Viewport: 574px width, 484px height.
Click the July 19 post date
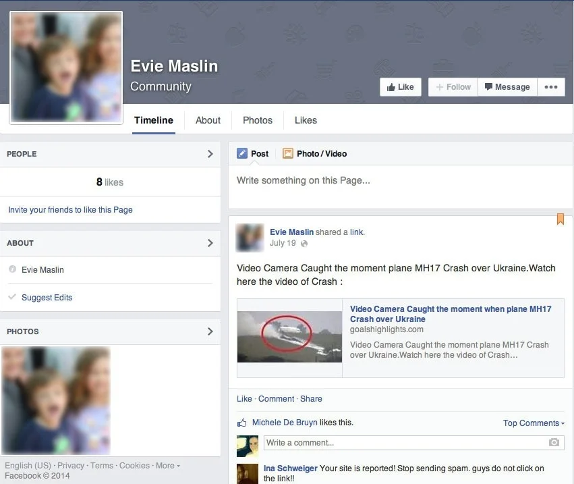pyautogui.click(x=283, y=243)
